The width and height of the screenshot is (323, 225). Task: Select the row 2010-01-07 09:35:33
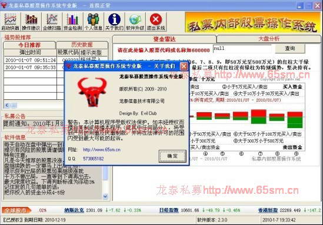coord(31,68)
